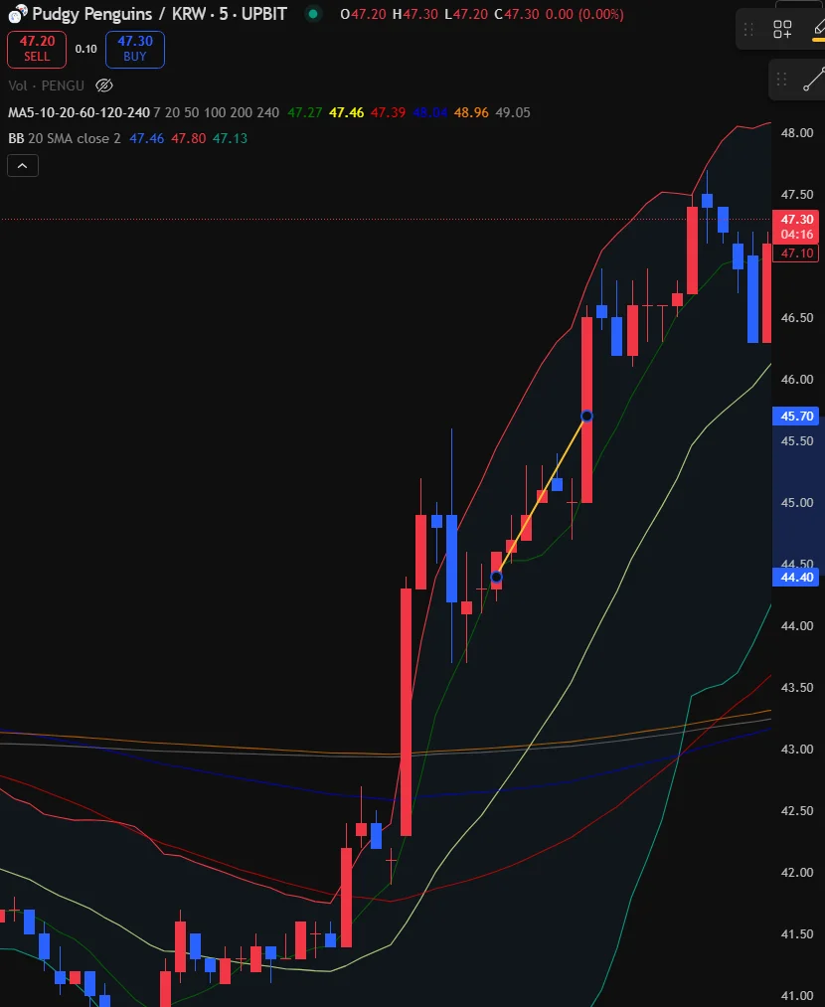Open symbol search via Pudgy Penguins / KRW title
825x1007 pixels.
click(x=159, y=14)
